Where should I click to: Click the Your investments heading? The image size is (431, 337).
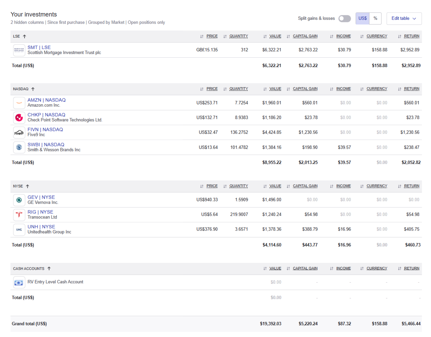coord(34,15)
